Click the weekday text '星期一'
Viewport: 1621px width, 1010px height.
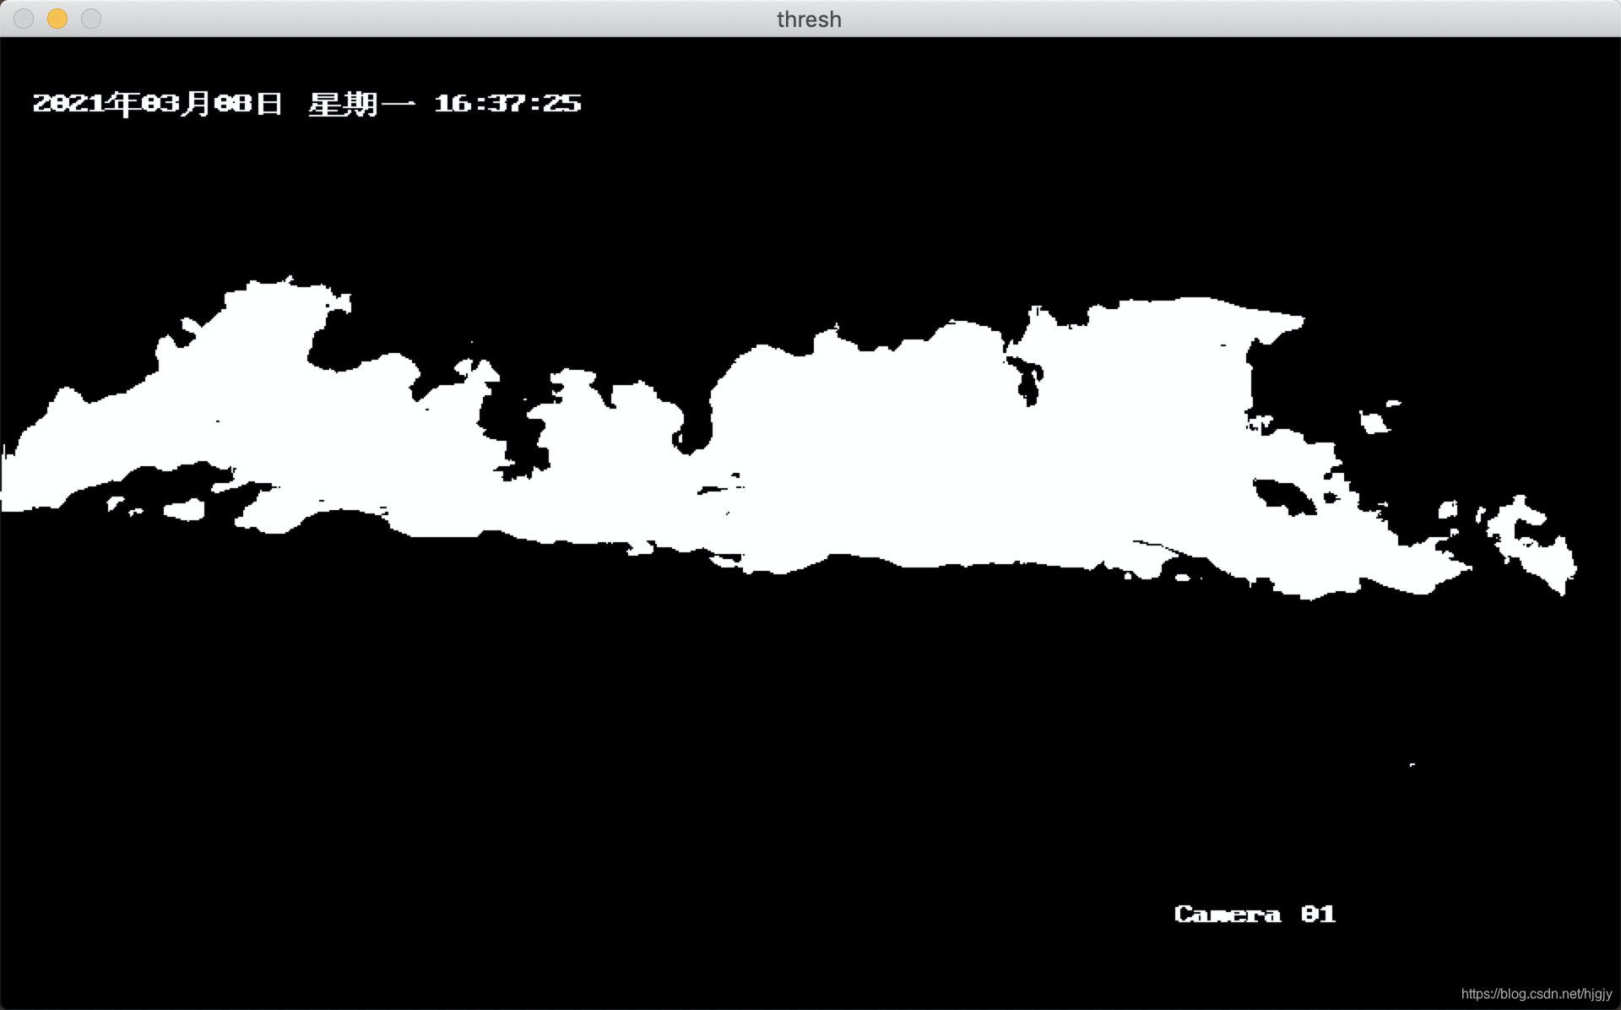click(361, 104)
